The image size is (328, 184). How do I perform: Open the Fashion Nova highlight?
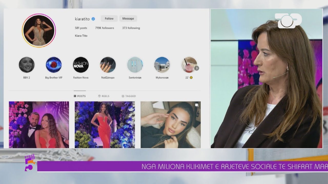point(81,65)
